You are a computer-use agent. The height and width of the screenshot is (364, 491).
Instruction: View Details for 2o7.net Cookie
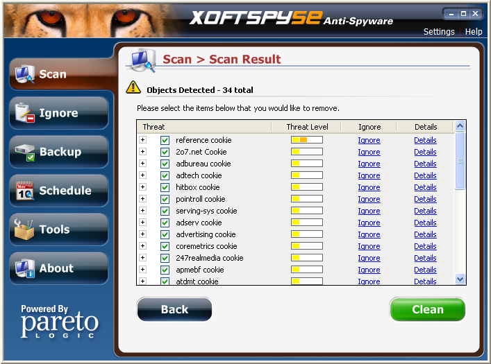425,152
